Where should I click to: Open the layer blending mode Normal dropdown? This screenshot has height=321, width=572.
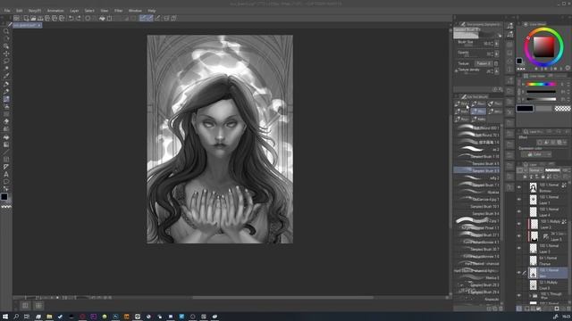535,170
